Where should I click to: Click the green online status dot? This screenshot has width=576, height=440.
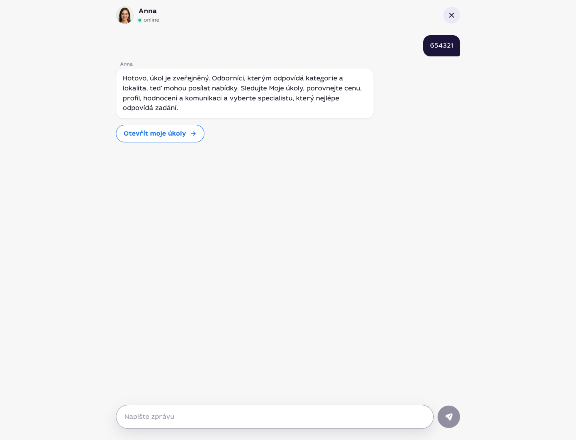[x=140, y=20]
